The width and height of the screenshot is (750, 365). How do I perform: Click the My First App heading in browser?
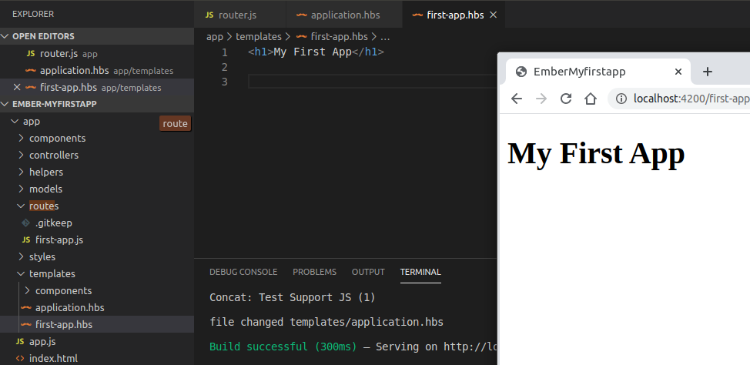[x=596, y=153]
